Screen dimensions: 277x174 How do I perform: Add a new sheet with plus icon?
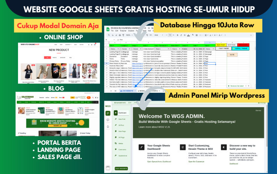click(111, 91)
